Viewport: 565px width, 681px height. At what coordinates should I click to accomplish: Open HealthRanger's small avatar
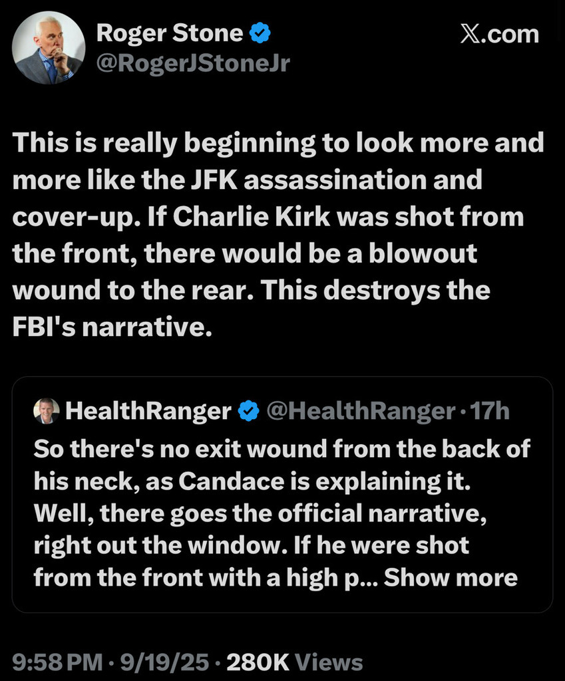tap(47, 412)
